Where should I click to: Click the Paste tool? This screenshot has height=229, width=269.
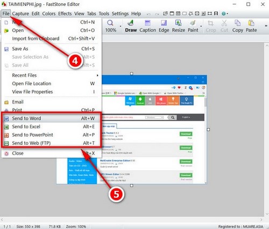pyautogui.click(x=251, y=26)
